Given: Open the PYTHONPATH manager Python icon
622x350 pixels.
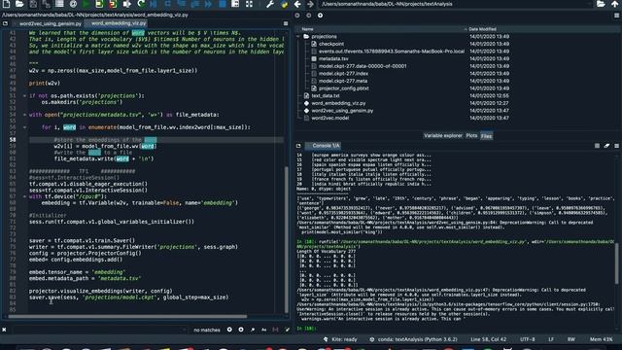Looking at the screenshot, I should [x=284, y=4].
